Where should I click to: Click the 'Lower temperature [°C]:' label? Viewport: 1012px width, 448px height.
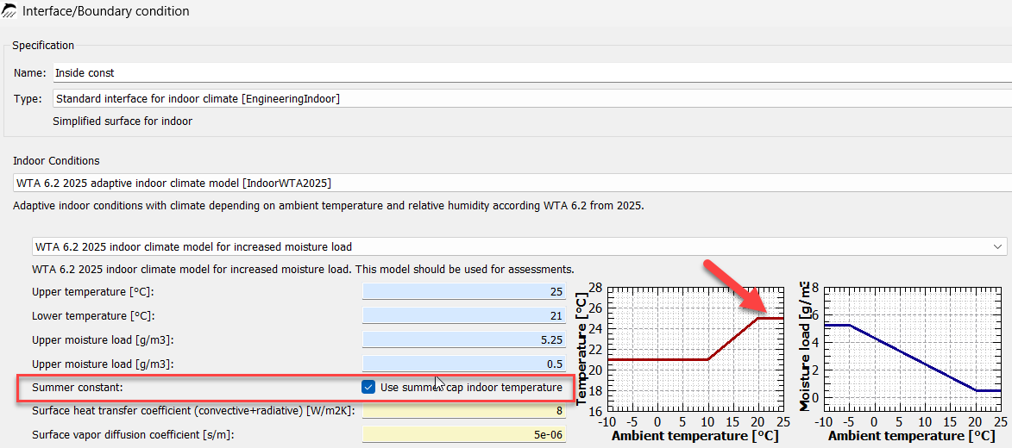coord(93,316)
